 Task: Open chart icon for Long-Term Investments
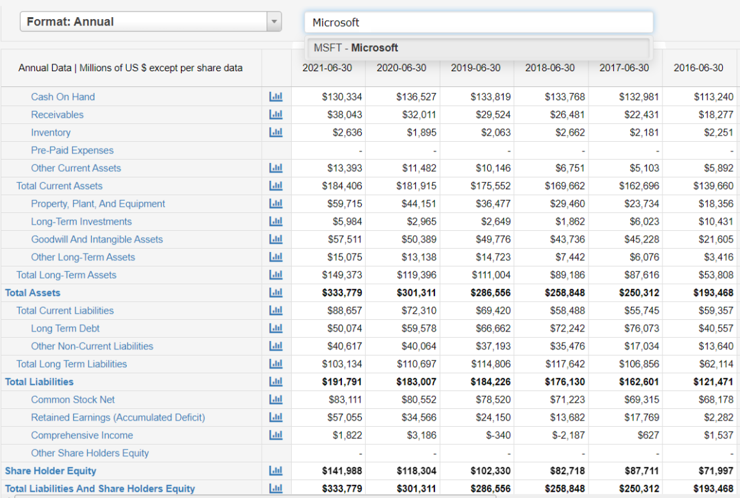275,221
